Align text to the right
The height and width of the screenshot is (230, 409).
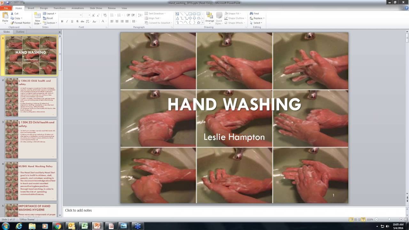coord(122,21)
